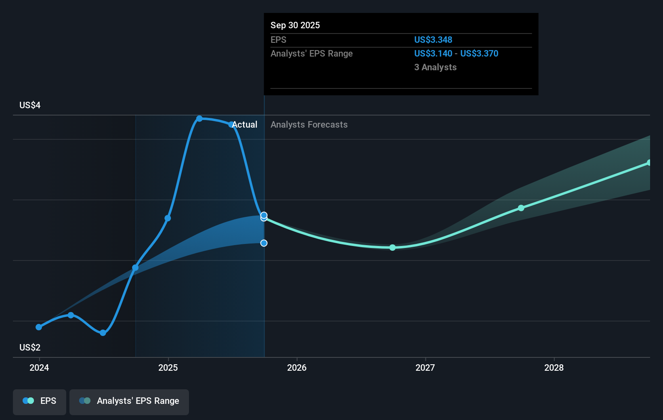Open the 3 Analysts breakdown
Image resolution: width=663 pixels, height=420 pixels.
pyautogui.click(x=435, y=67)
